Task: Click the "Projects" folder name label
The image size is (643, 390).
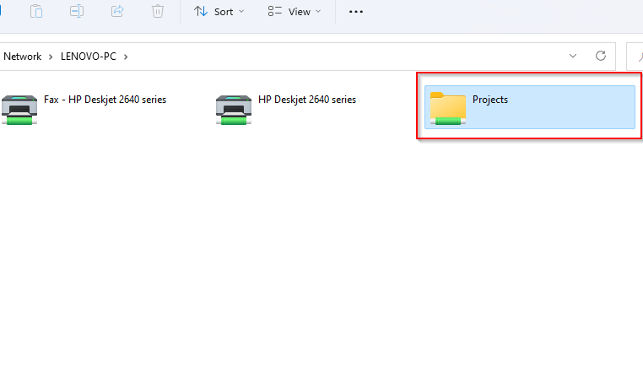Action: coord(490,100)
